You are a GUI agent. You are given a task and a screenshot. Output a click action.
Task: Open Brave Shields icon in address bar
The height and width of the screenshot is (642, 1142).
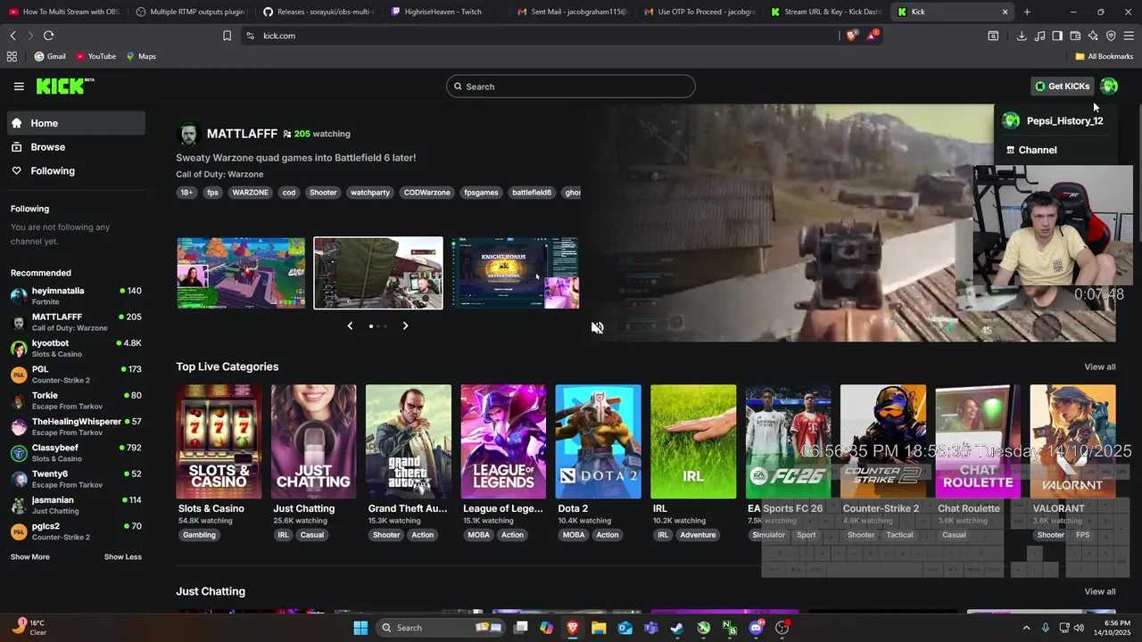point(852,36)
